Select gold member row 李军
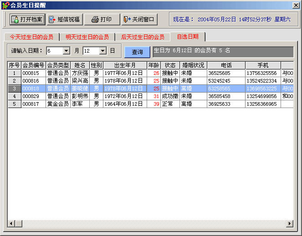 click(x=80, y=104)
